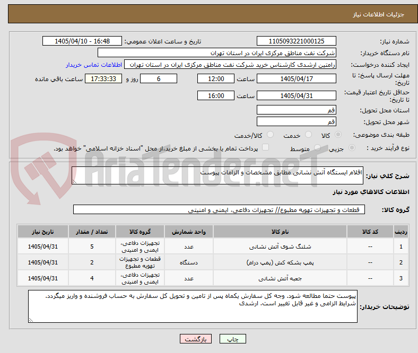
Task: Click the public announcement date field 1405/04/10 - 16:48
Action: point(82,41)
